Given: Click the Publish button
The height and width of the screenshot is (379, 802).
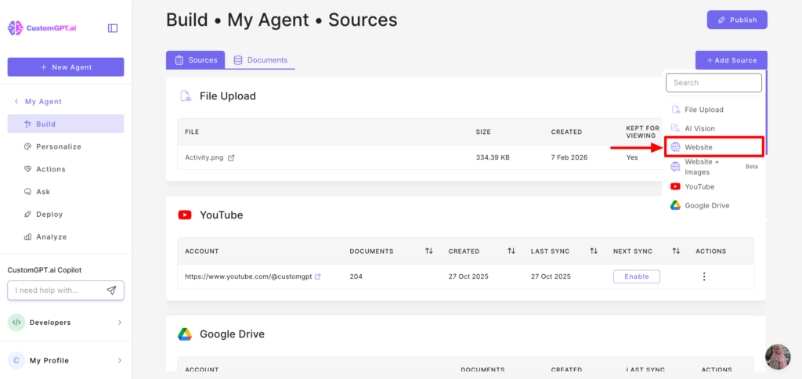Looking at the screenshot, I should (736, 20).
